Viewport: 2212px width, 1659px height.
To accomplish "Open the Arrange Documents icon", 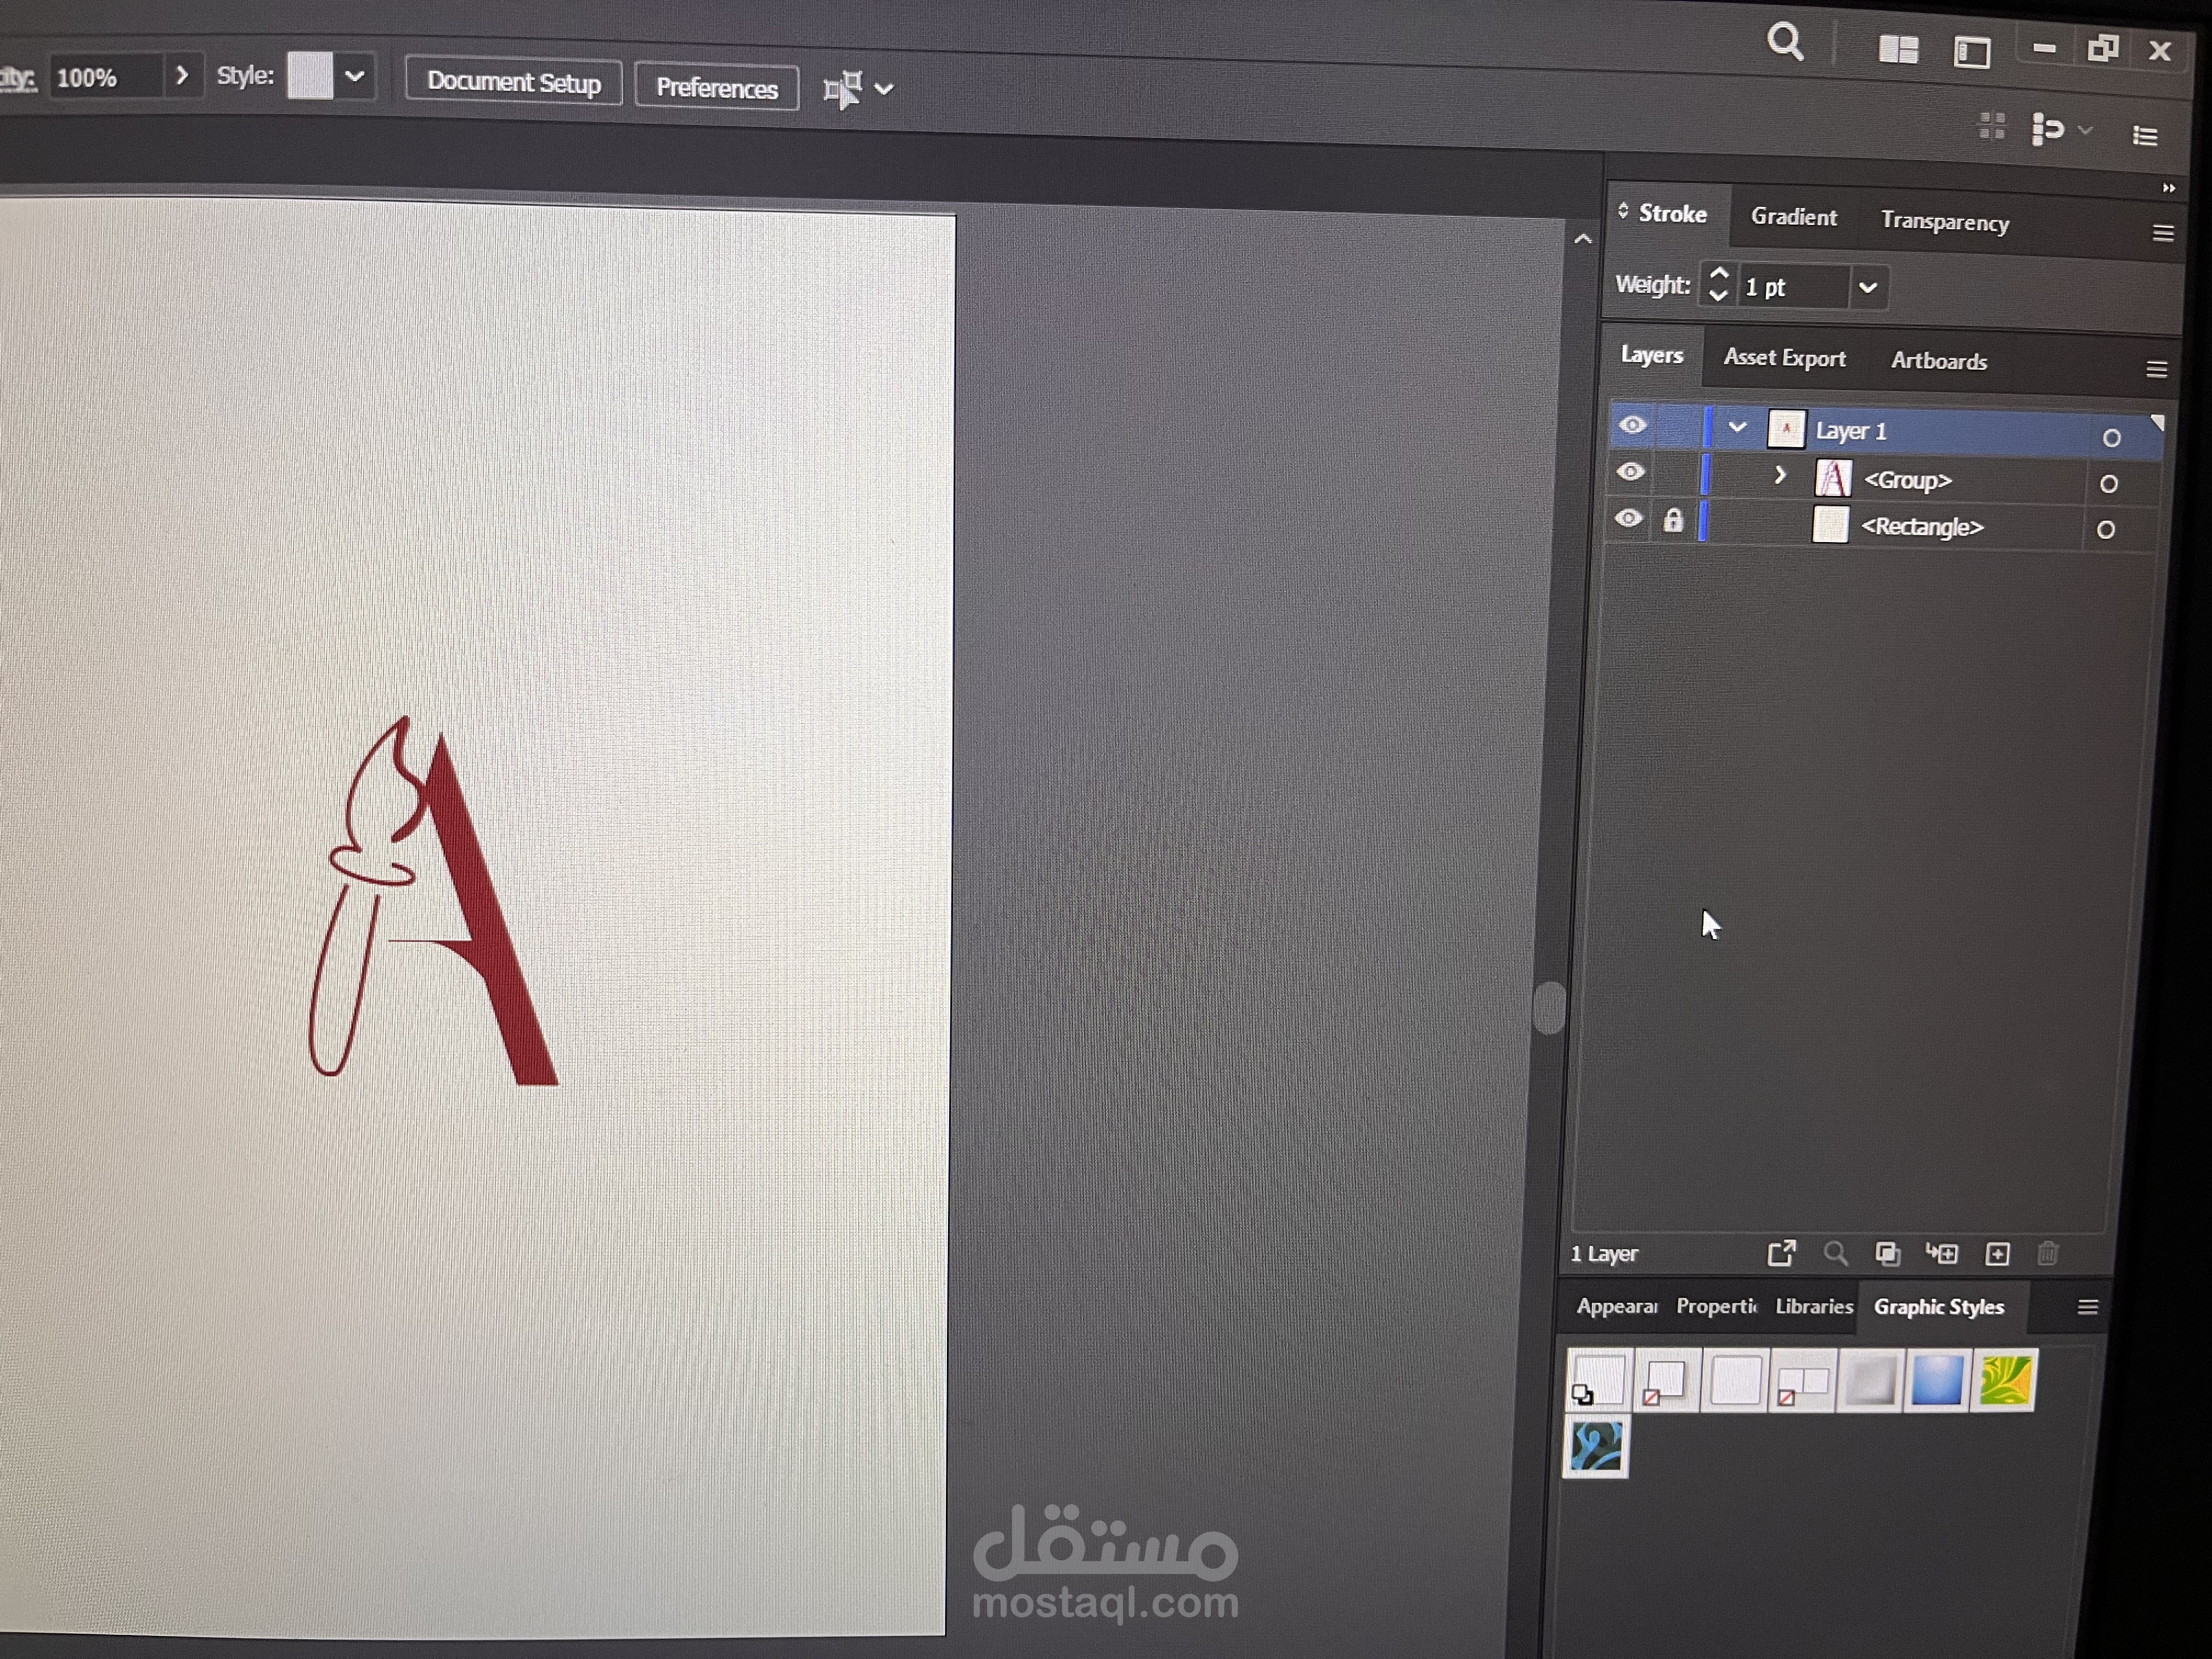I will (1897, 49).
